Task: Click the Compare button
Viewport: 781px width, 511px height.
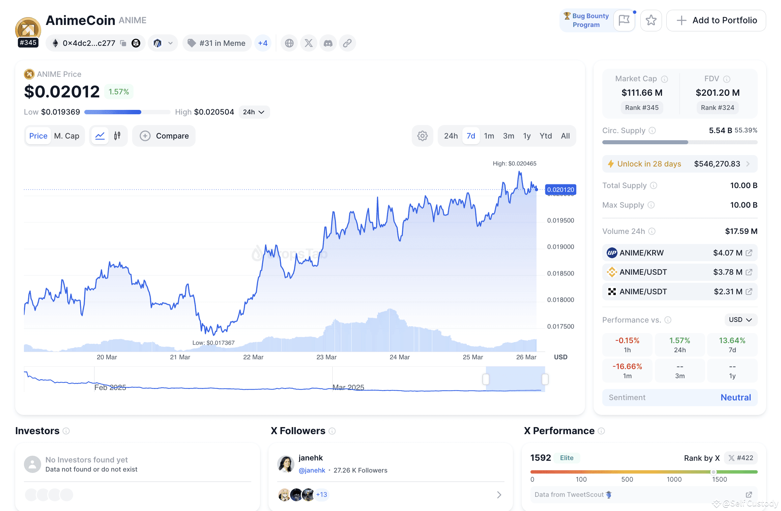Action: point(164,136)
